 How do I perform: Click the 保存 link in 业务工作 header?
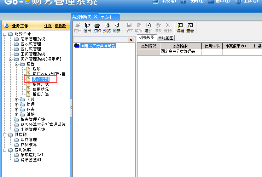pos(48,26)
